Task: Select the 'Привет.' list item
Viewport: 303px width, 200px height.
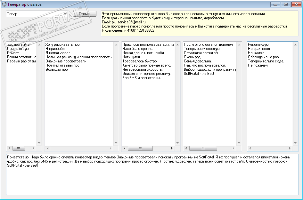Action: pos(13,53)
